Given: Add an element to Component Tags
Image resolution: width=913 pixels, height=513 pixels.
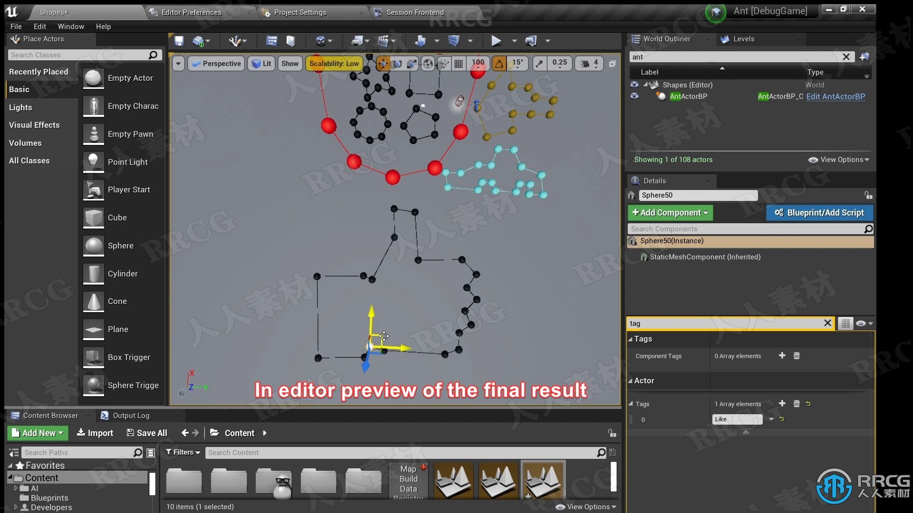Looking at the screenshot, I should tap(782, 355).
